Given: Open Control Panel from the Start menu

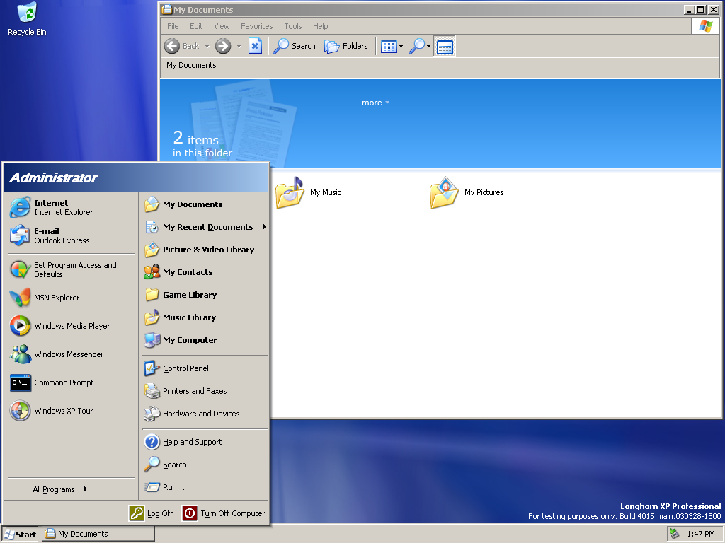Looking at the screenshot, I should [x=185, y=368].
